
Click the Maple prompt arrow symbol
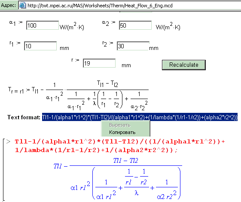8,141
